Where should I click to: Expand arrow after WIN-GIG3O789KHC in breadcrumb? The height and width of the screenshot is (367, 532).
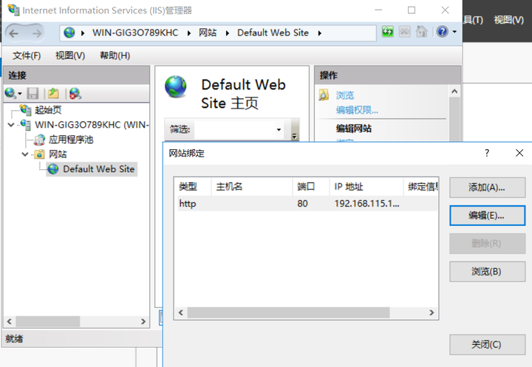(x=188, y=33)
